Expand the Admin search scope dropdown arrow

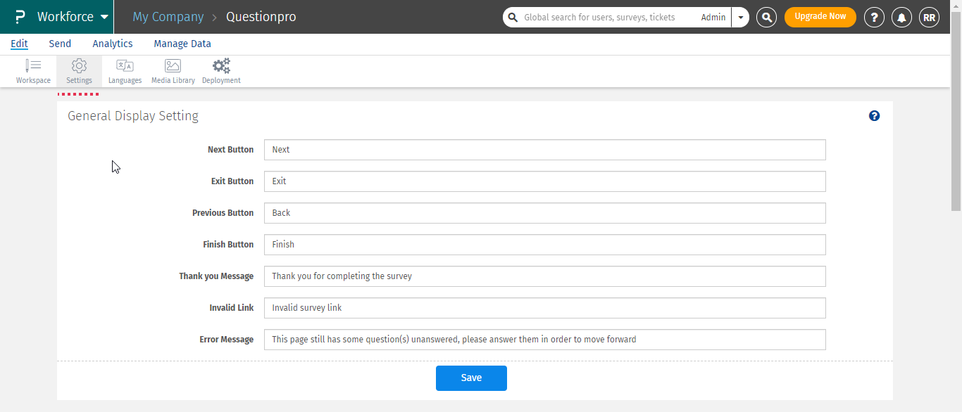(x=740, y=18)
